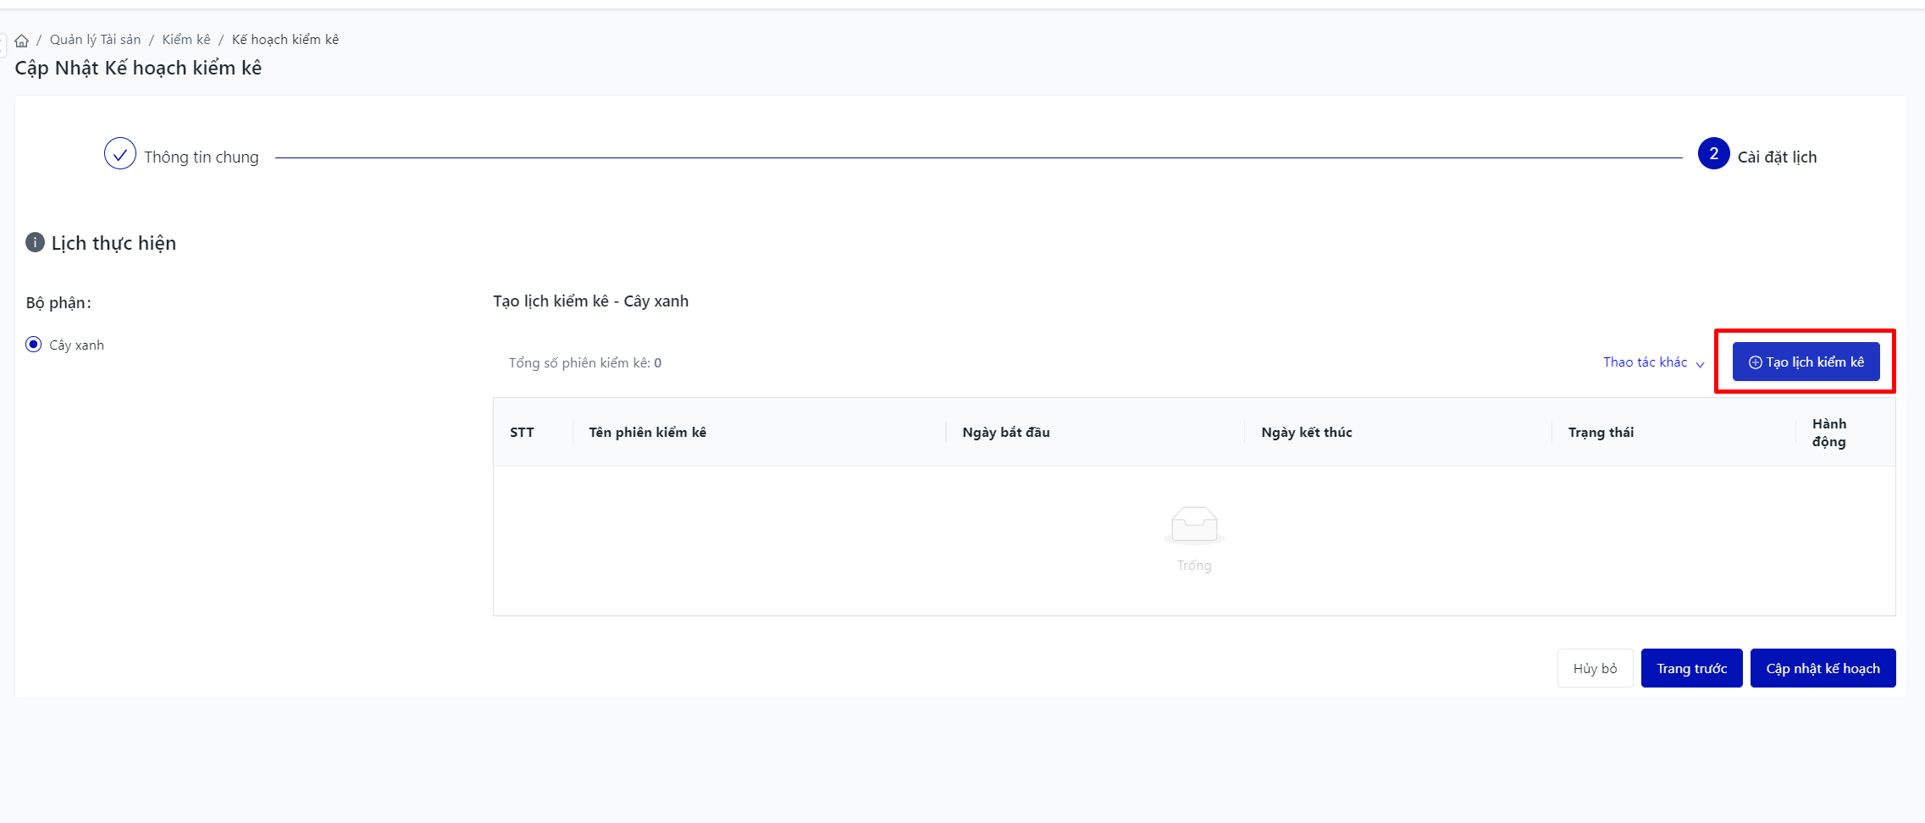Click the Ngày bắt đầu column header
Viewport: 1925px width, 823px height.
[x=1005, y=433]
